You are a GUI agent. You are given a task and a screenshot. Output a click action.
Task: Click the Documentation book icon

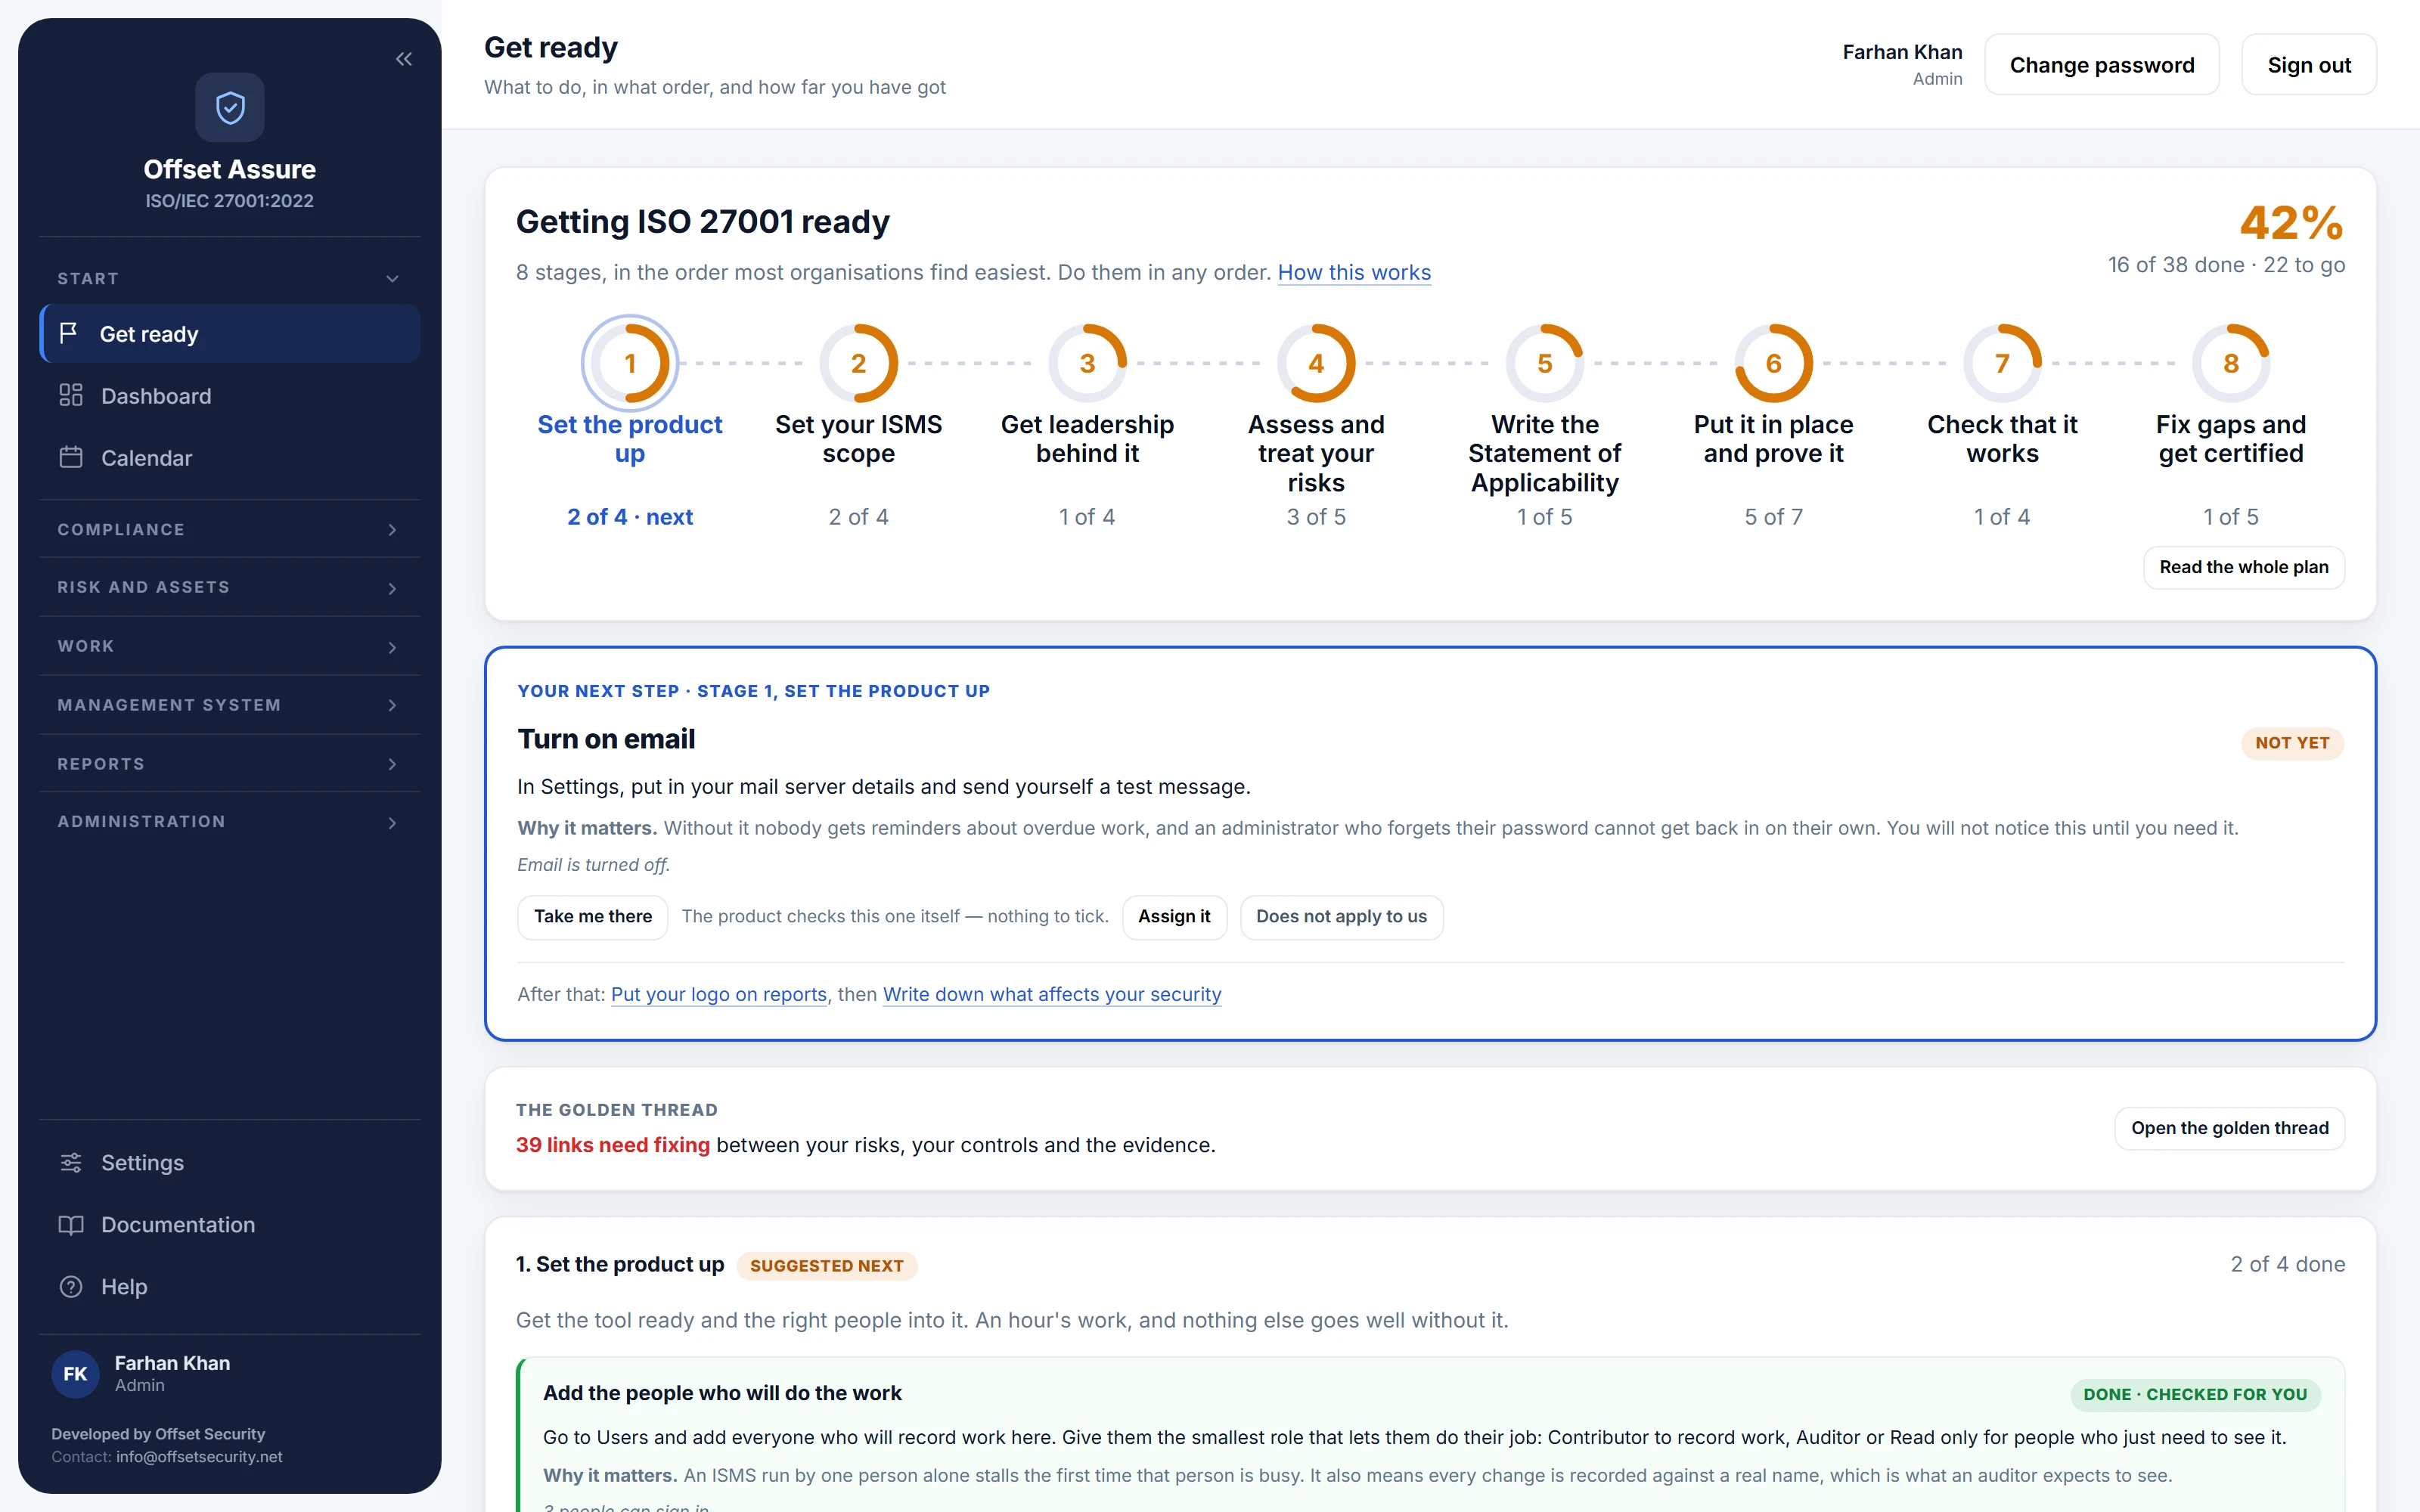[x=71, y=1224]
